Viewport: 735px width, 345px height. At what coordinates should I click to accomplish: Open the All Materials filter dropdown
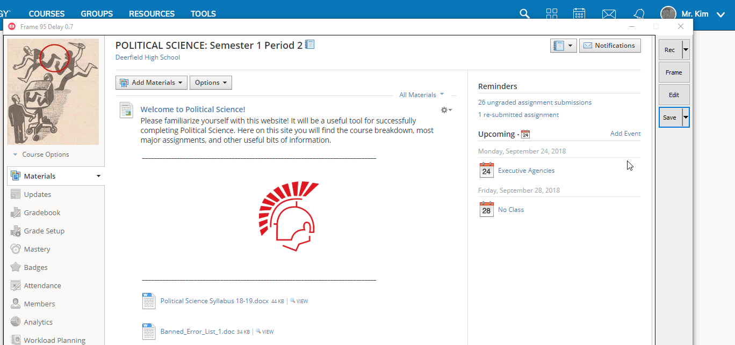coord(421,94)
